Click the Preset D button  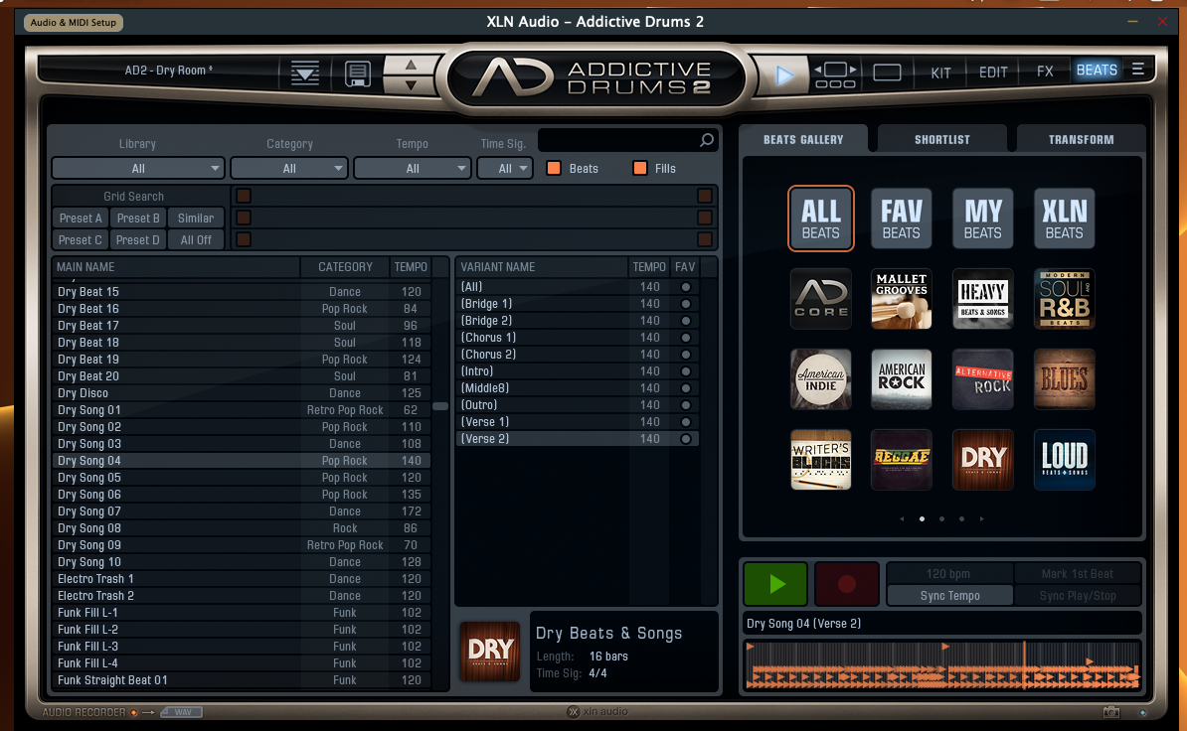138,239
